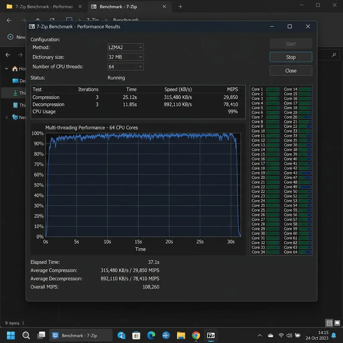Screen dimensions: 343x343
Task: Expand the Network tree node chevron
Action: pos(7,118)
